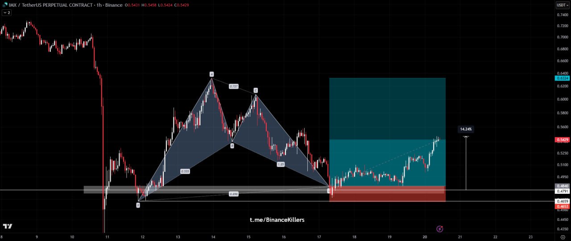
Task: Click the 0.533 ratio label
Action: 185,171
